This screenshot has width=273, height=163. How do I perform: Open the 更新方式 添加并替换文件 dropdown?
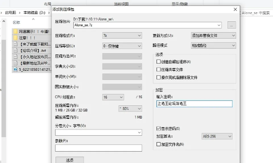213,35
